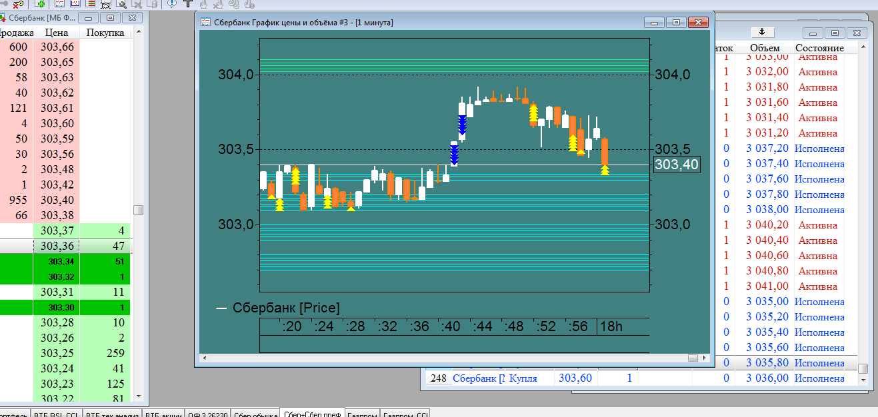Click the Купля cell in order row 248
Viewport: 878px width, 417px height.
pos(523,378)
